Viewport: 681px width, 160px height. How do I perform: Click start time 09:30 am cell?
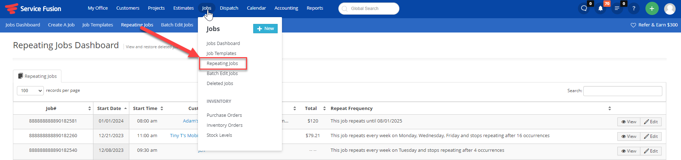point(147,150)
